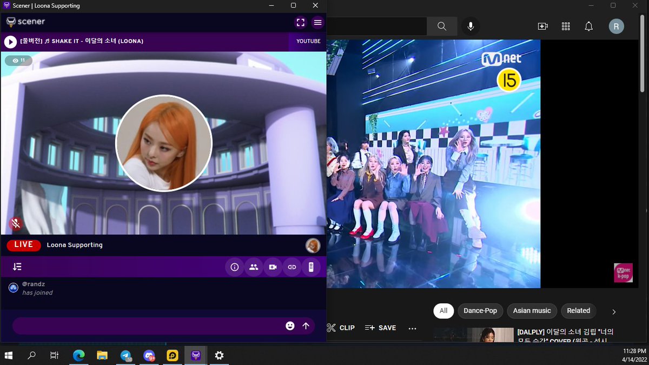Start YouTube voice search microphone
This screenshot has height=365, width=649.
click(471, 26)
